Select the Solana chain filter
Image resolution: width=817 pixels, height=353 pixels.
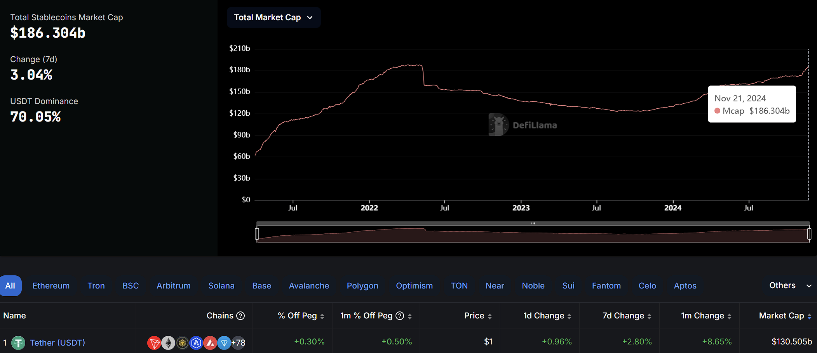click(x=221, y=286)
